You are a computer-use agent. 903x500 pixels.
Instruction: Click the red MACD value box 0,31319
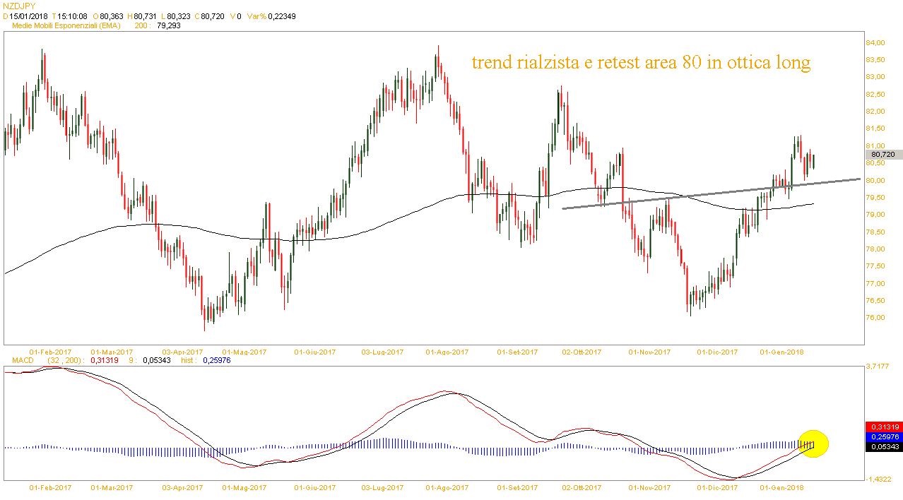coord(883,427)
